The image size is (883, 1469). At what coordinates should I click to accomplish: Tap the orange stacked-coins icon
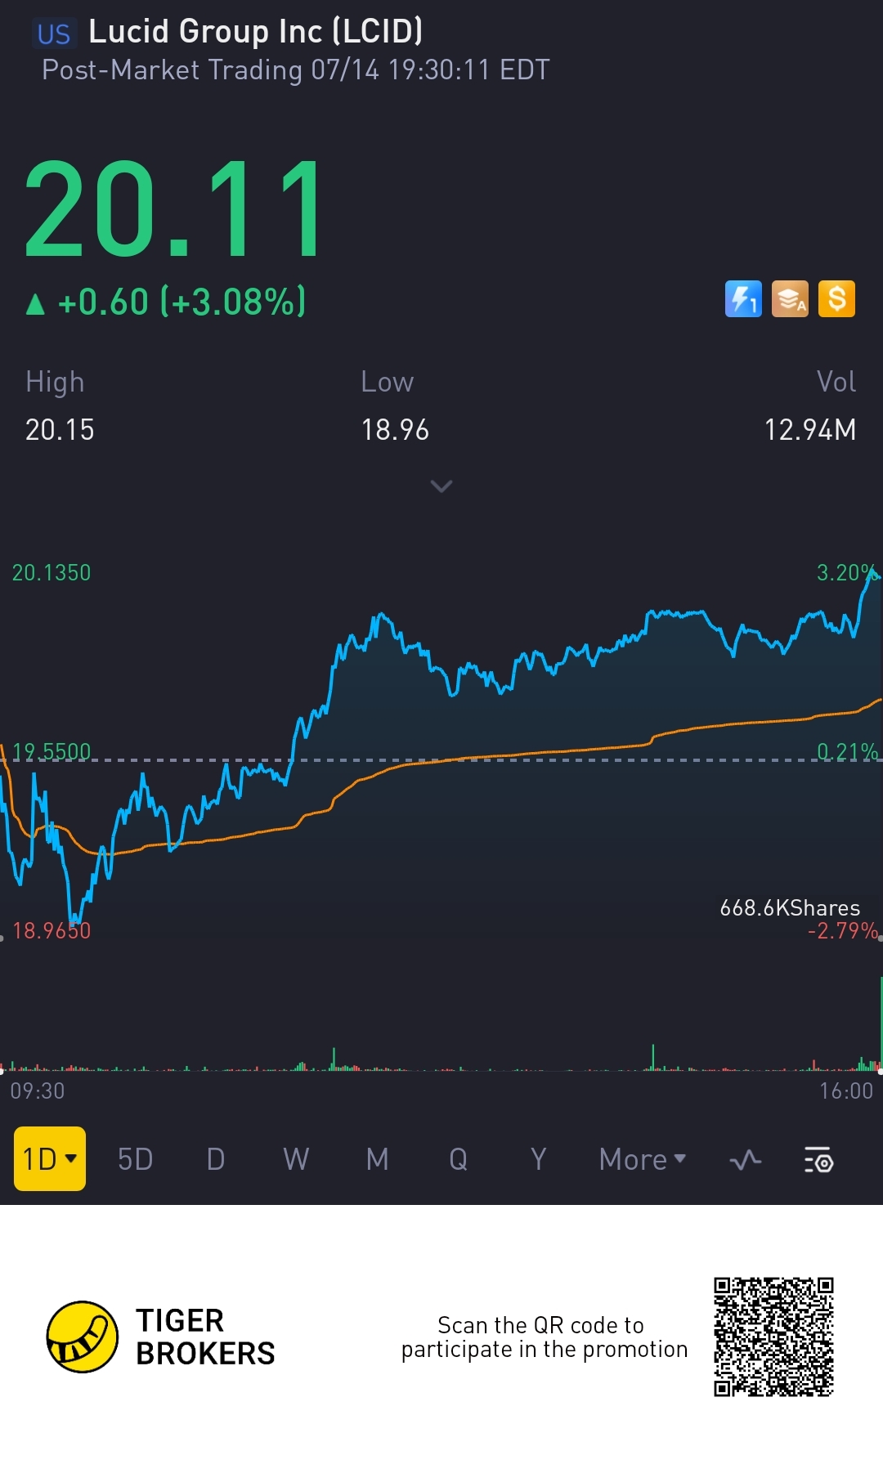point(790,299)
